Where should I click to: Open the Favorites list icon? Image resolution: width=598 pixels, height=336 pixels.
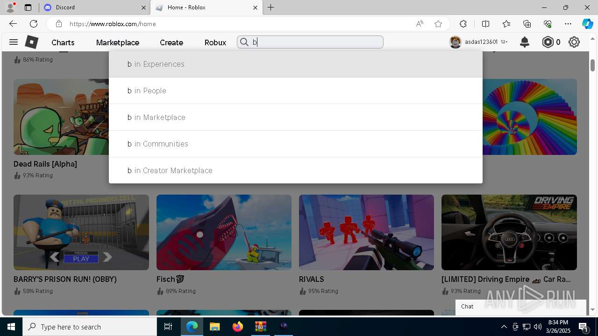point(506,24)
